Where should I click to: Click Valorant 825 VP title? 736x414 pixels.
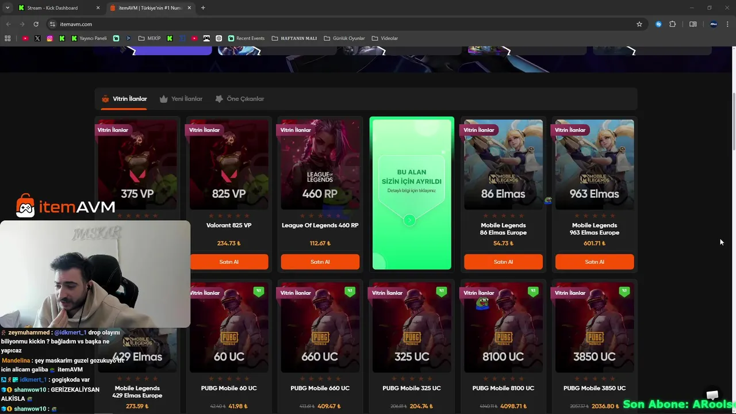229,225
